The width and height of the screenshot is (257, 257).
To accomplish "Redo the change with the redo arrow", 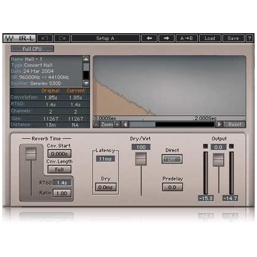I will (62, 38).
